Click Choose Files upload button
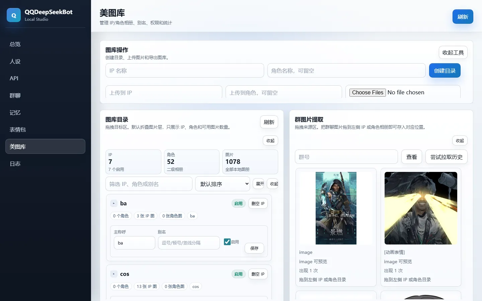482x301 pixels. (x=368, y=93)
